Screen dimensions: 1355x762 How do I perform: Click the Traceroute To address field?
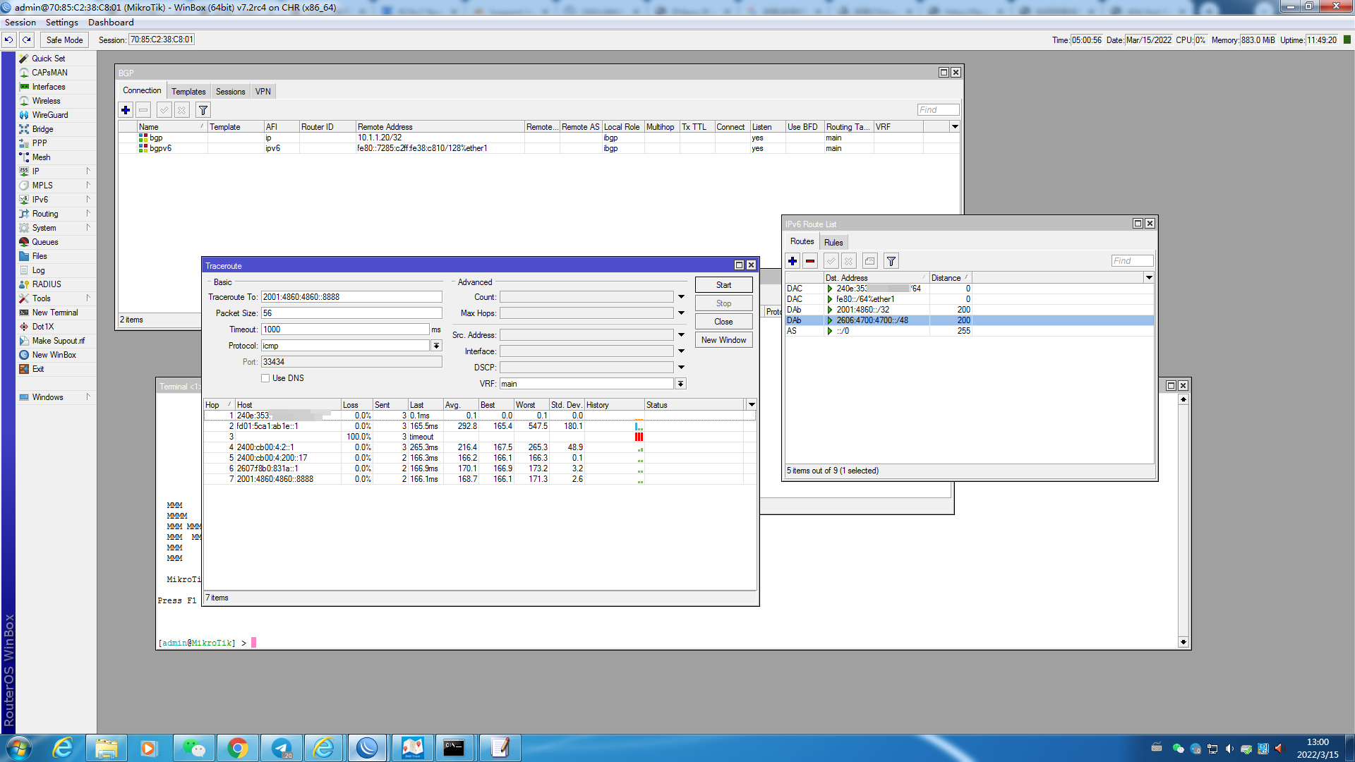tap(351, 297)
